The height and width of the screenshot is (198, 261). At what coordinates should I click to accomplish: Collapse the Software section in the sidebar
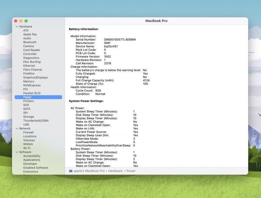click(16, 152)
